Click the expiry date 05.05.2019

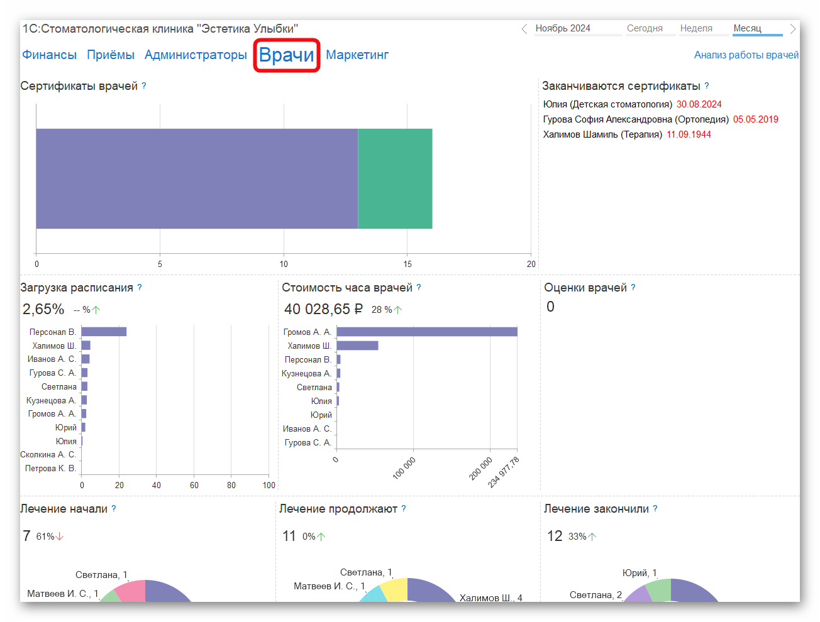pos(755,119)
